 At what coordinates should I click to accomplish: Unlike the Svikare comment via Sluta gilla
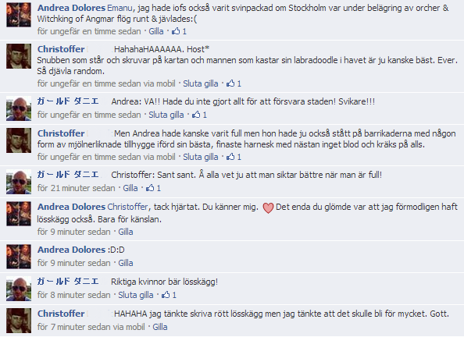click(166, 115)
